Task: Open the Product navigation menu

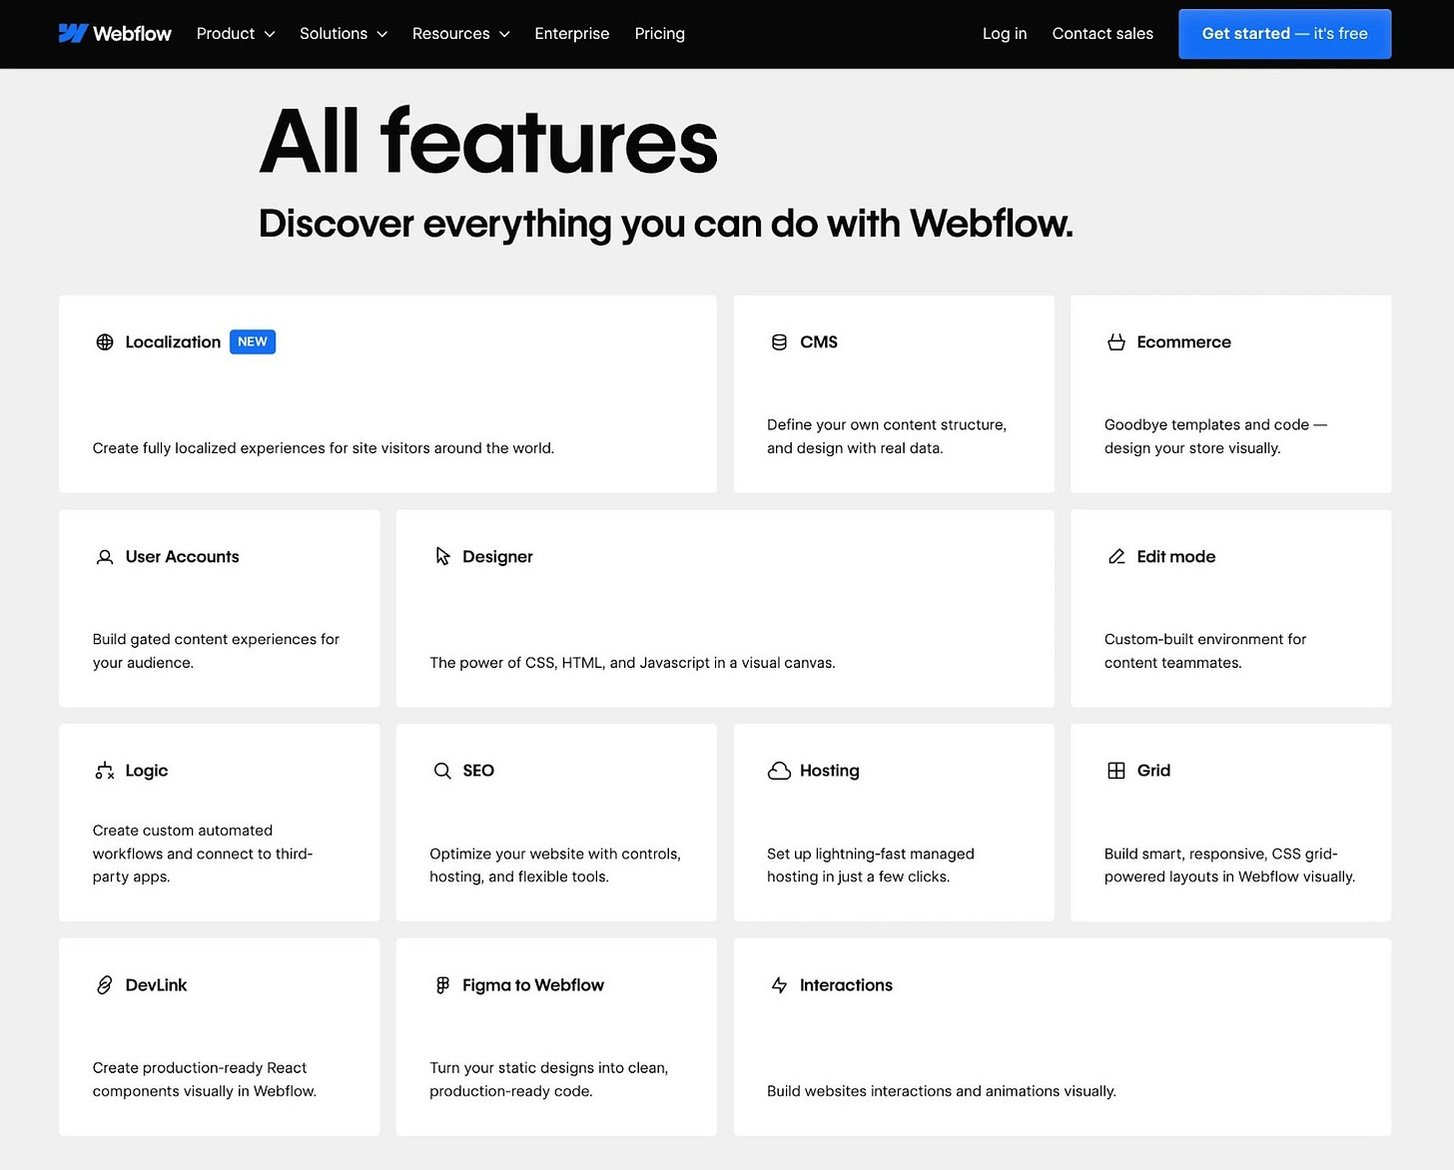Action: tap(236, 34)
